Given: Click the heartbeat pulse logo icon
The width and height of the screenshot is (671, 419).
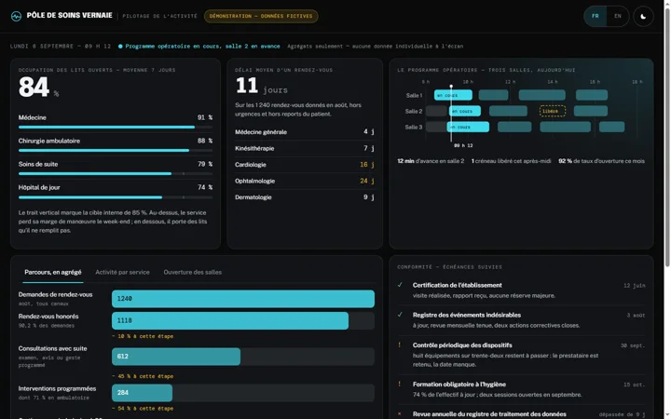Looking at the screenshot, I should (16, 16).
